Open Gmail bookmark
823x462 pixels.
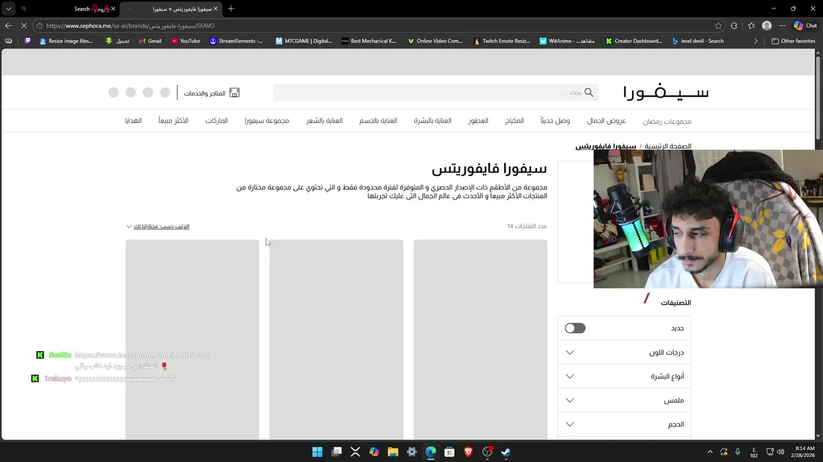pyautogui.click(x=150, y=41)
